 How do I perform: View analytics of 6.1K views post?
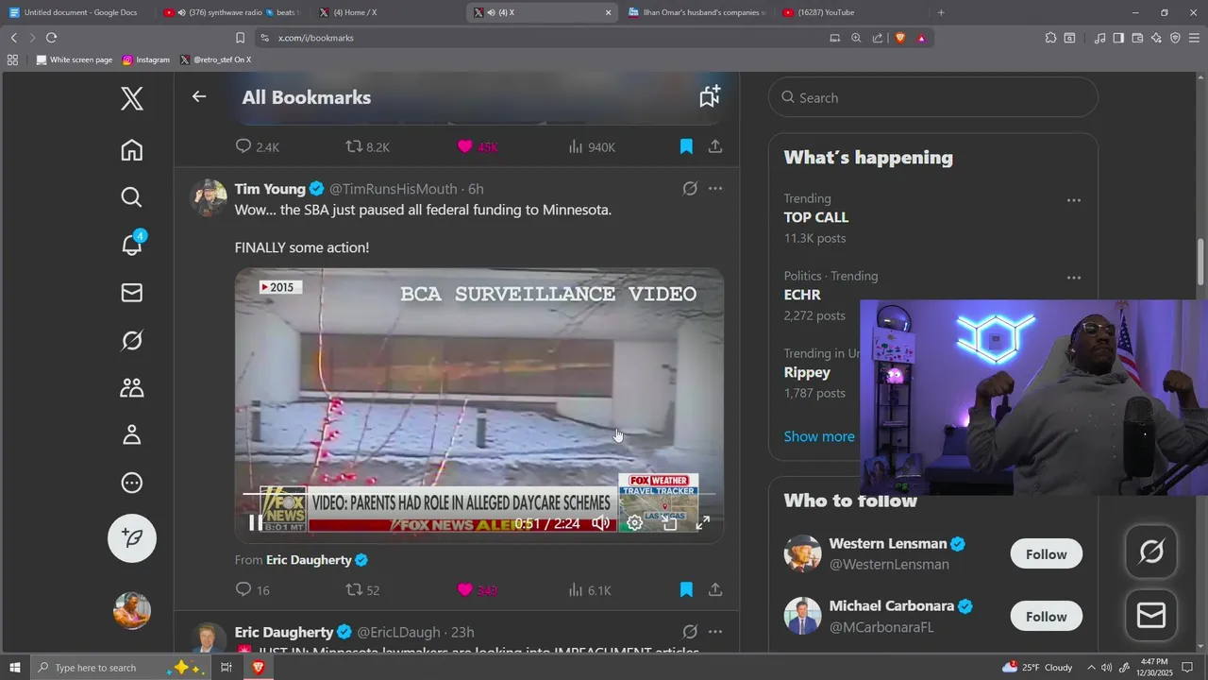coord(590,589)
